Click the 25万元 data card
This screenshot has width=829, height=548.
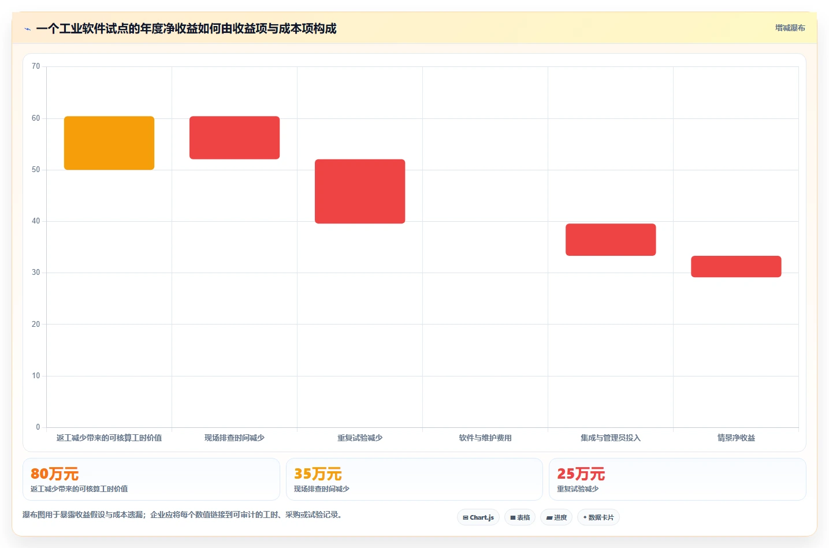677,479
